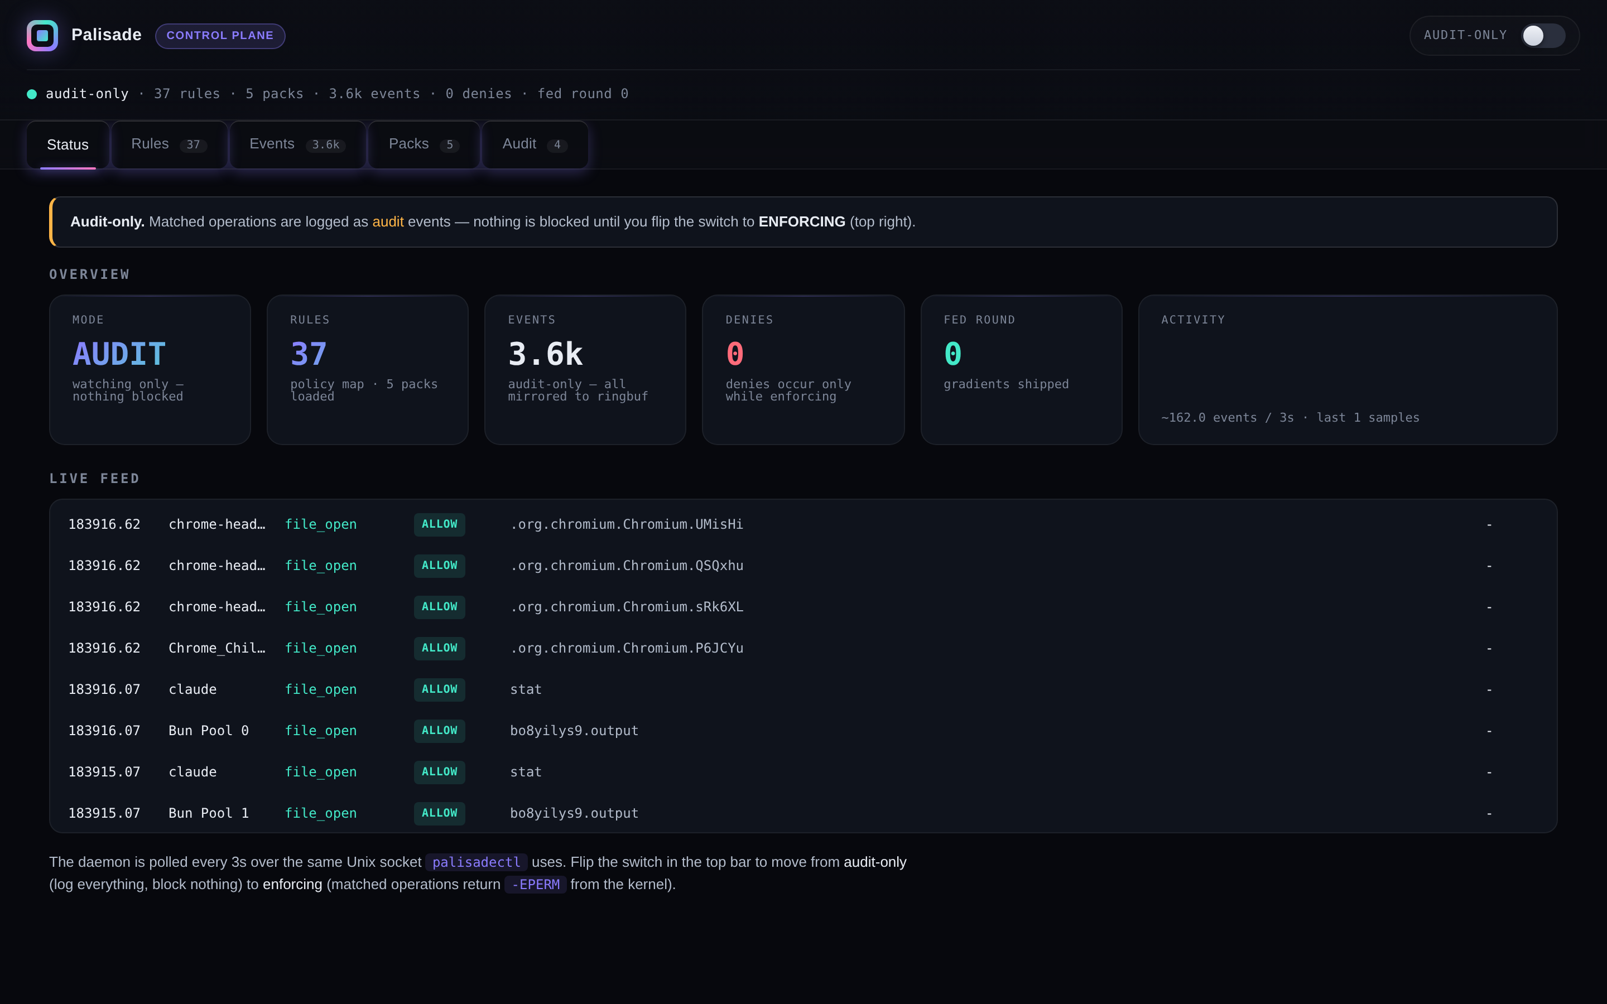Click the ACTIVITY card events rate text
This screenshot has width=1607, height=1004.
click(x=1290, y=418)
